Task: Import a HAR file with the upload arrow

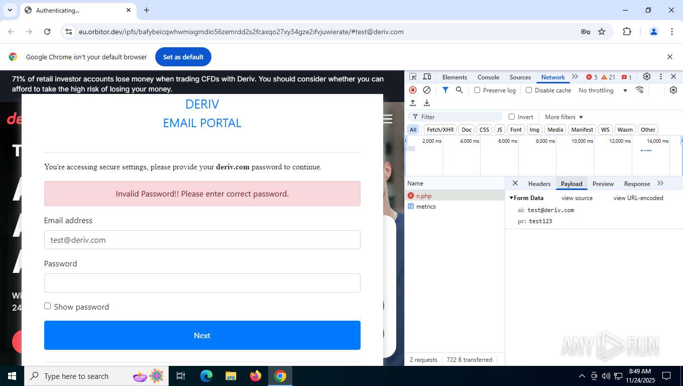Action: coord(413,103)
